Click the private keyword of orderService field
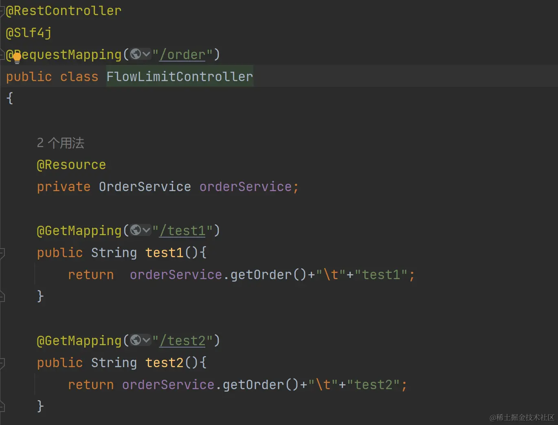 click(x=64, y=187)
